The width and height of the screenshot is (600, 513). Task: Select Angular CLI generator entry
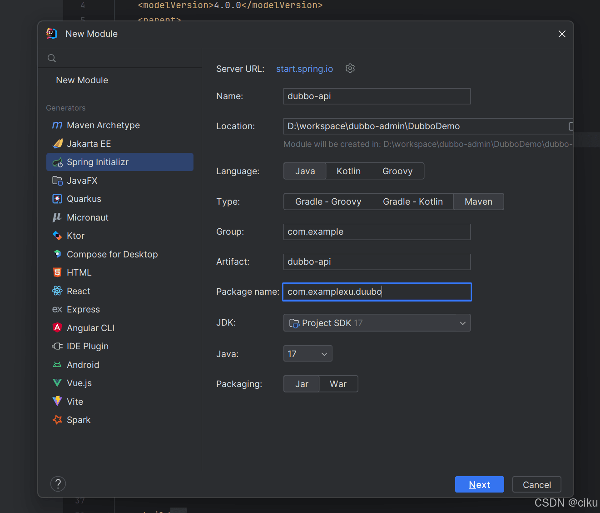(x=120, y=328)
